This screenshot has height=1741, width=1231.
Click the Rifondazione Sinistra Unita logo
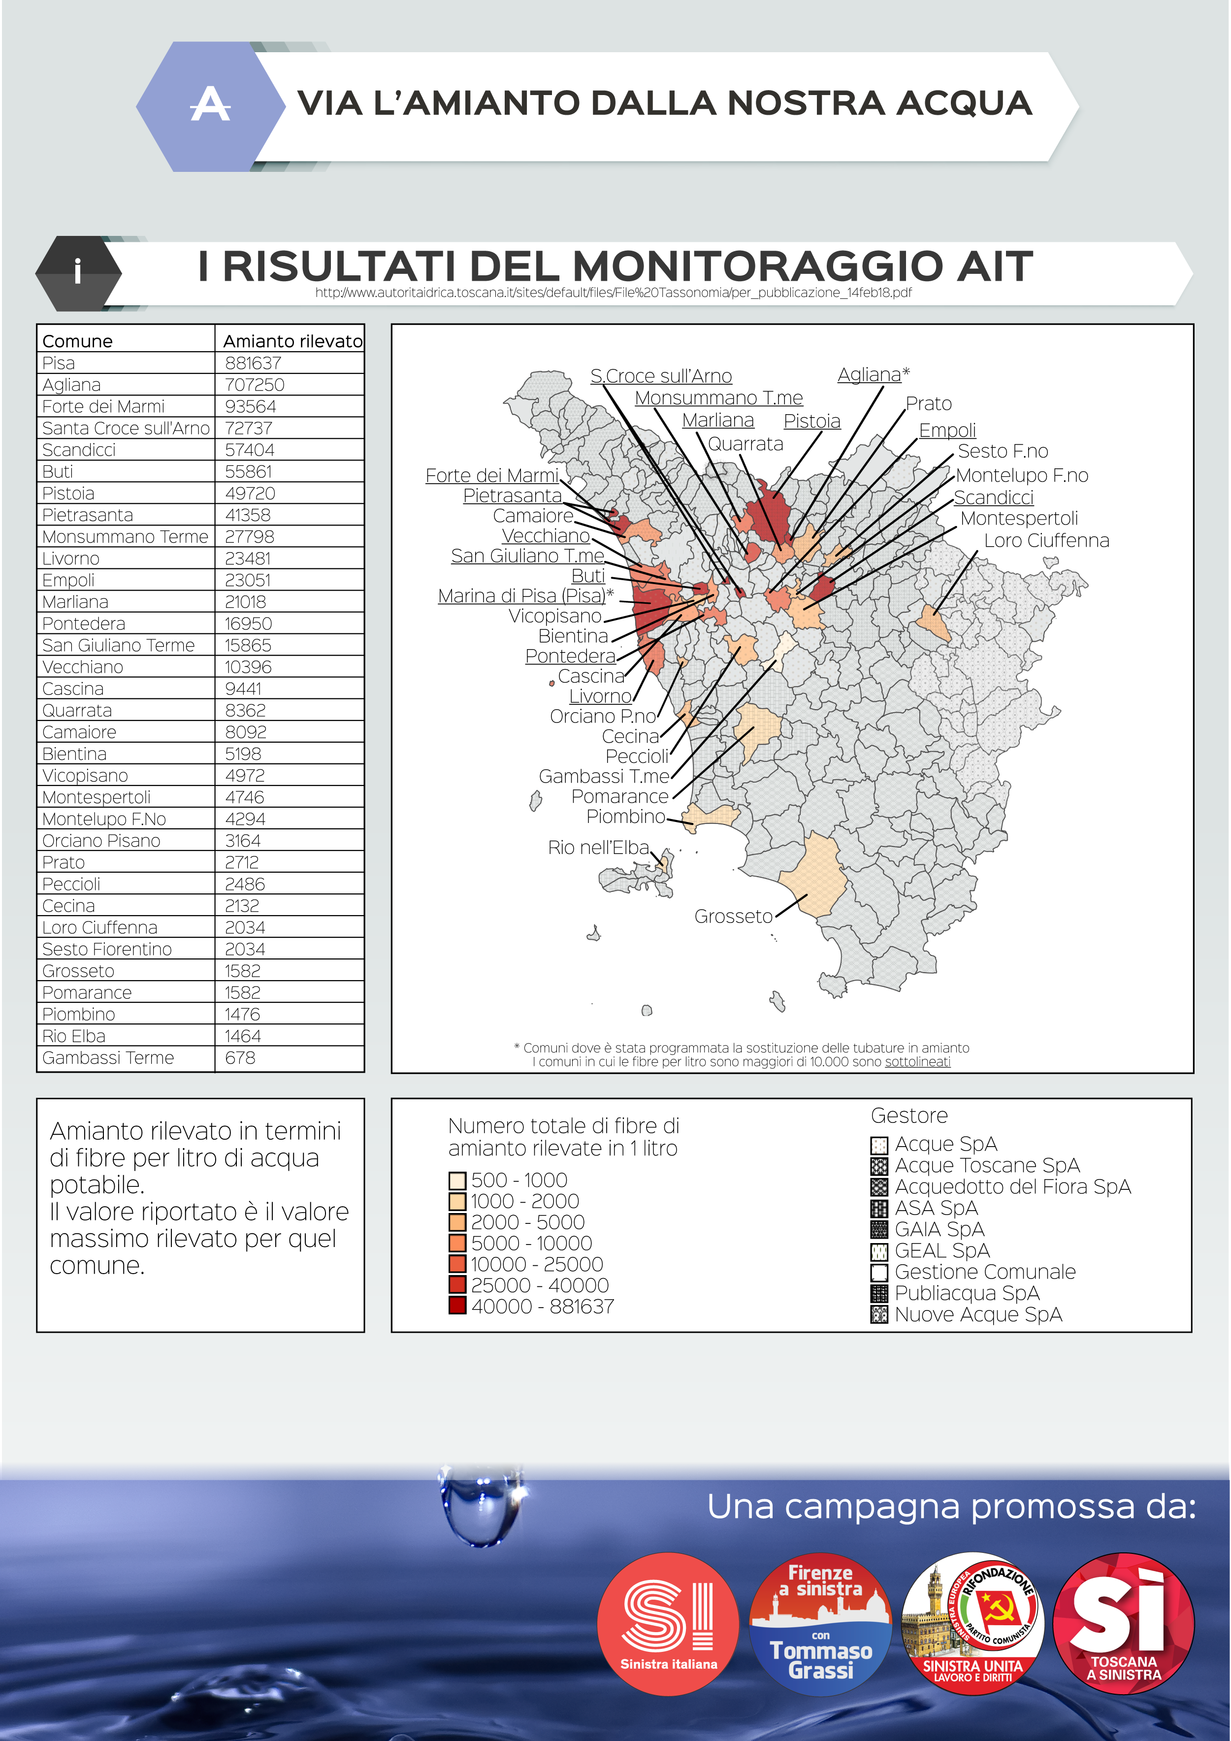[972, 1623]
